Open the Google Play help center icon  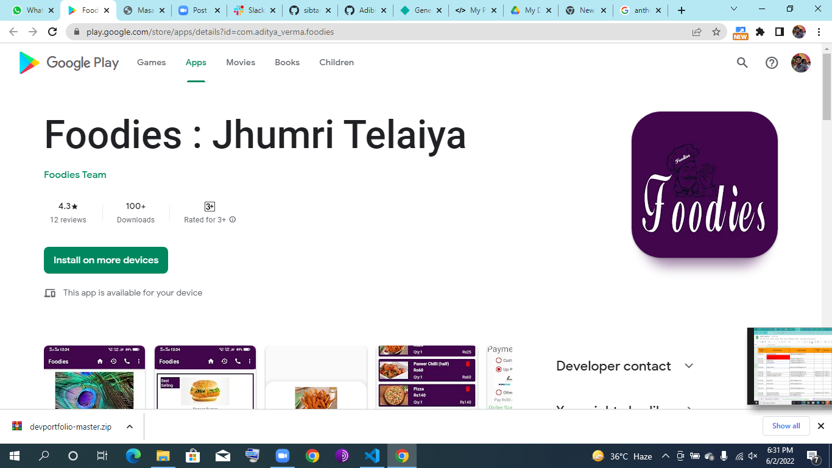coord(772,62)
